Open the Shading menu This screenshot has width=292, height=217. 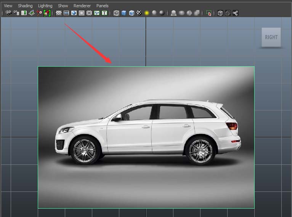point(25,6)
